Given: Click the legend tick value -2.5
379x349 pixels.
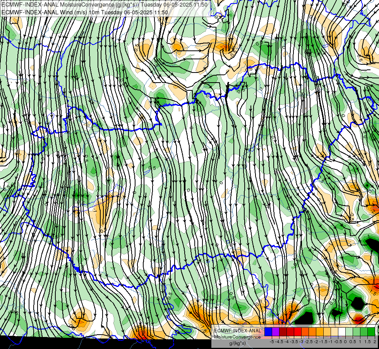Looking at the screenshot, I should click(309, 342).
